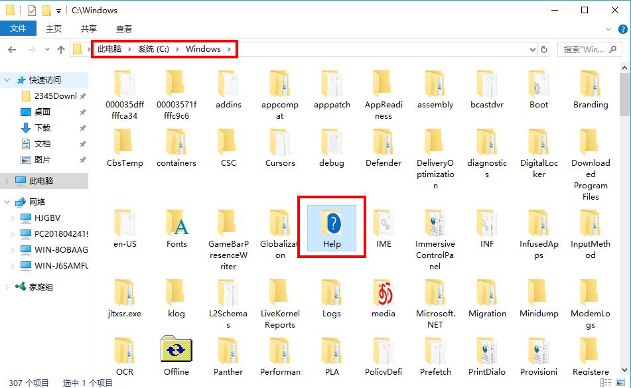Click the refresh button beside address bar
631x388 pixels.
tap(544, 49)
